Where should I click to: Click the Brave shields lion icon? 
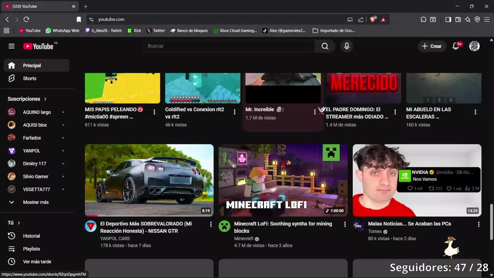tap(373, 19)
